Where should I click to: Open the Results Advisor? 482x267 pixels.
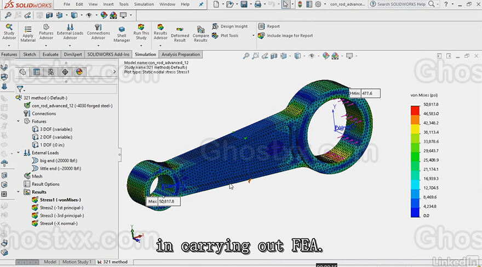(160, 31)
